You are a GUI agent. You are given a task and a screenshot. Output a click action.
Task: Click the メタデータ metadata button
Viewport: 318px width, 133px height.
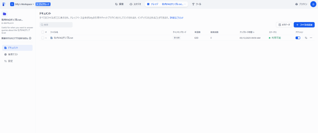pyautogui.click(x=284, y=25)
